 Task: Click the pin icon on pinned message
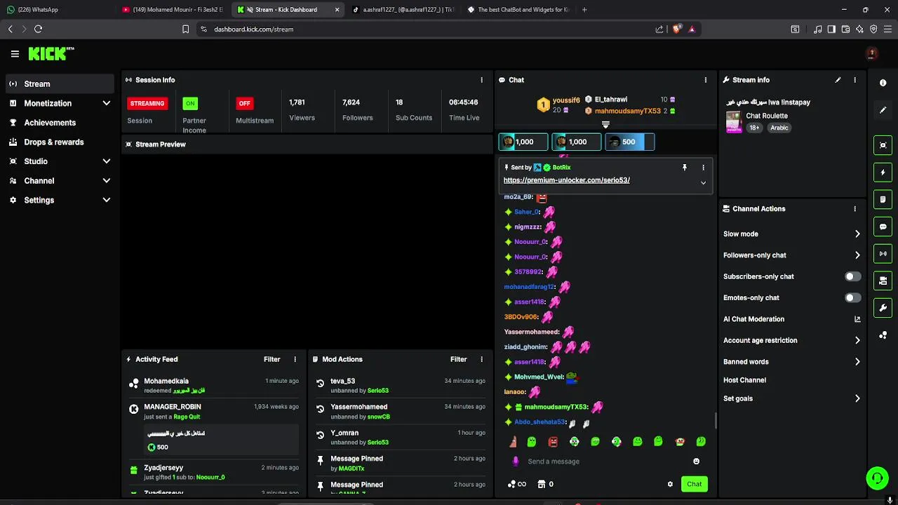point(685,168)
